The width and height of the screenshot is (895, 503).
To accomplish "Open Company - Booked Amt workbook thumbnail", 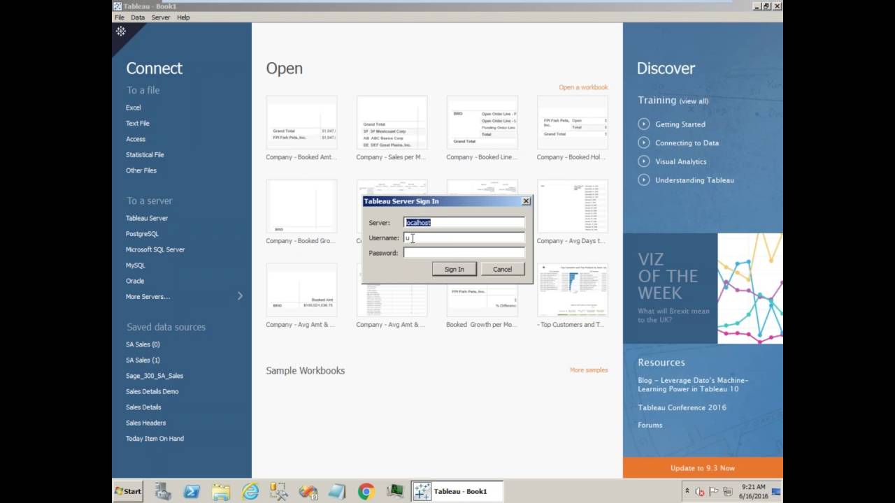I will point(301,122).
